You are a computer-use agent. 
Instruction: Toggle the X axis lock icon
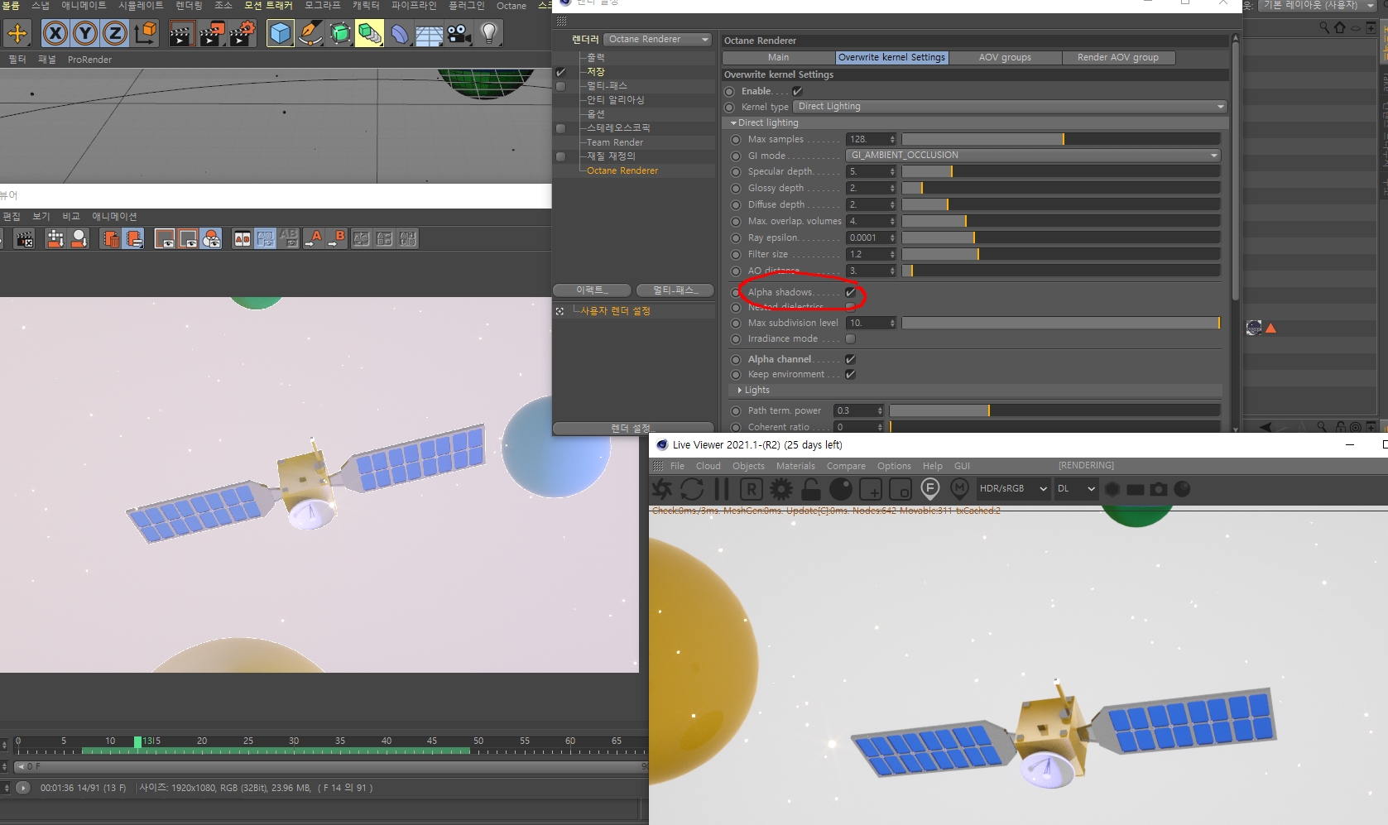point(55,33)
